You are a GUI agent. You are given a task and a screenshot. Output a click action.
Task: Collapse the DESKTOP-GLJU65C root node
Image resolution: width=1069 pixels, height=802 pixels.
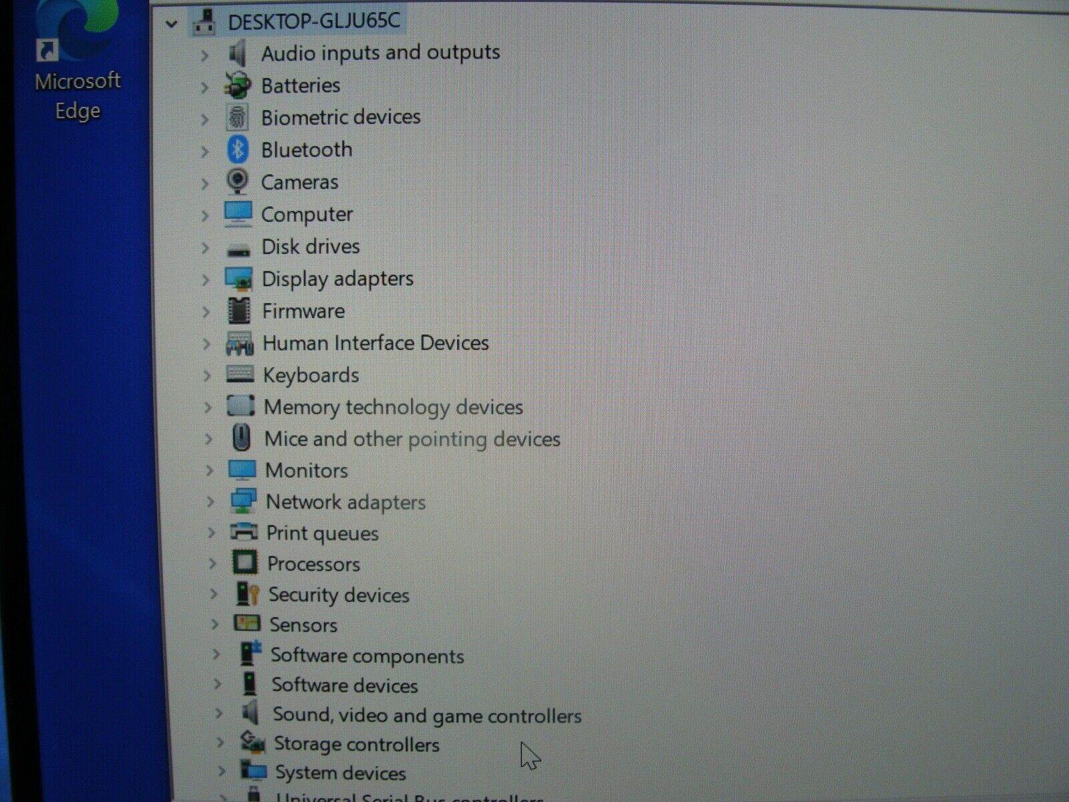[171, 22]
